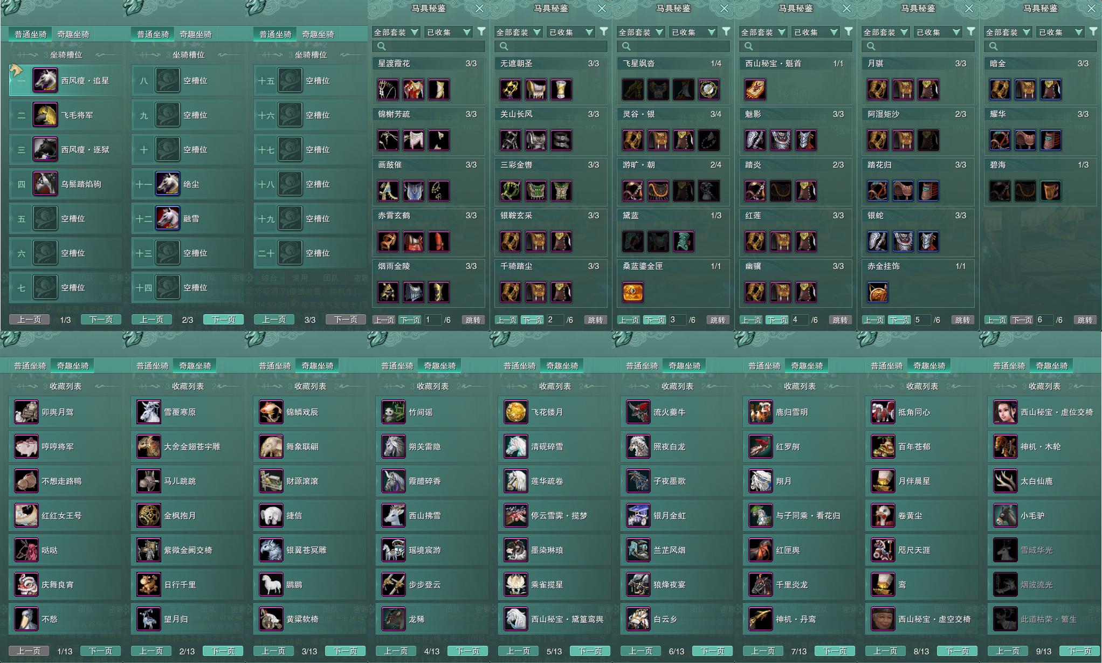The width and height of the screenshot is (1102, 663).
Task: Pick the 乌鬃踏焰驹 mount icon
Action: pyautogui.click(x=45, y=184)
